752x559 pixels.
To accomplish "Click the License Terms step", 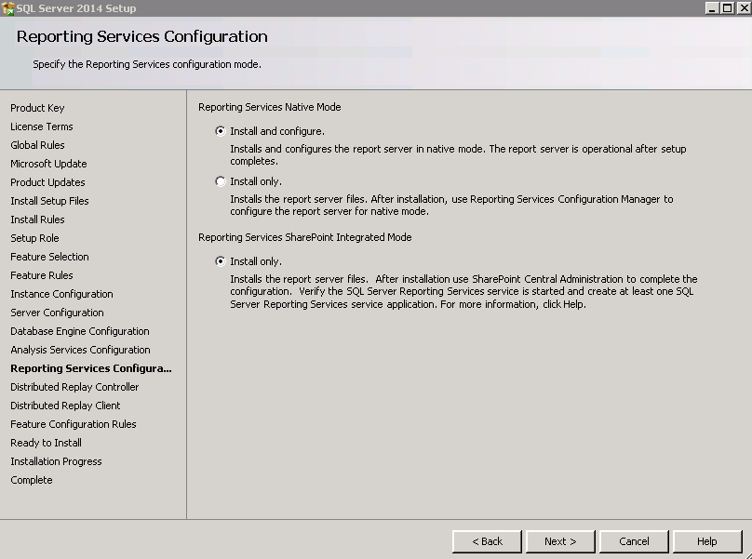I will coord(42,126).
